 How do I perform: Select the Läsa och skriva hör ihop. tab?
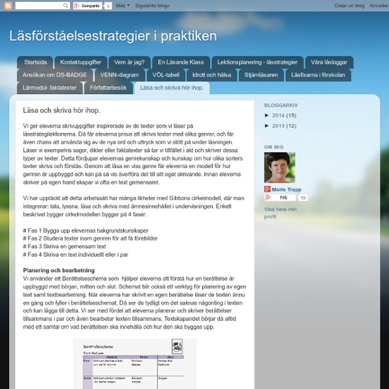coord(172,88)
